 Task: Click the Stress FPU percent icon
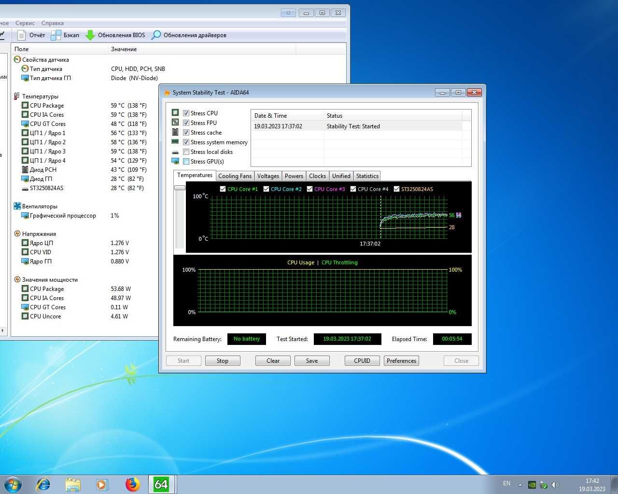[175, 122]
